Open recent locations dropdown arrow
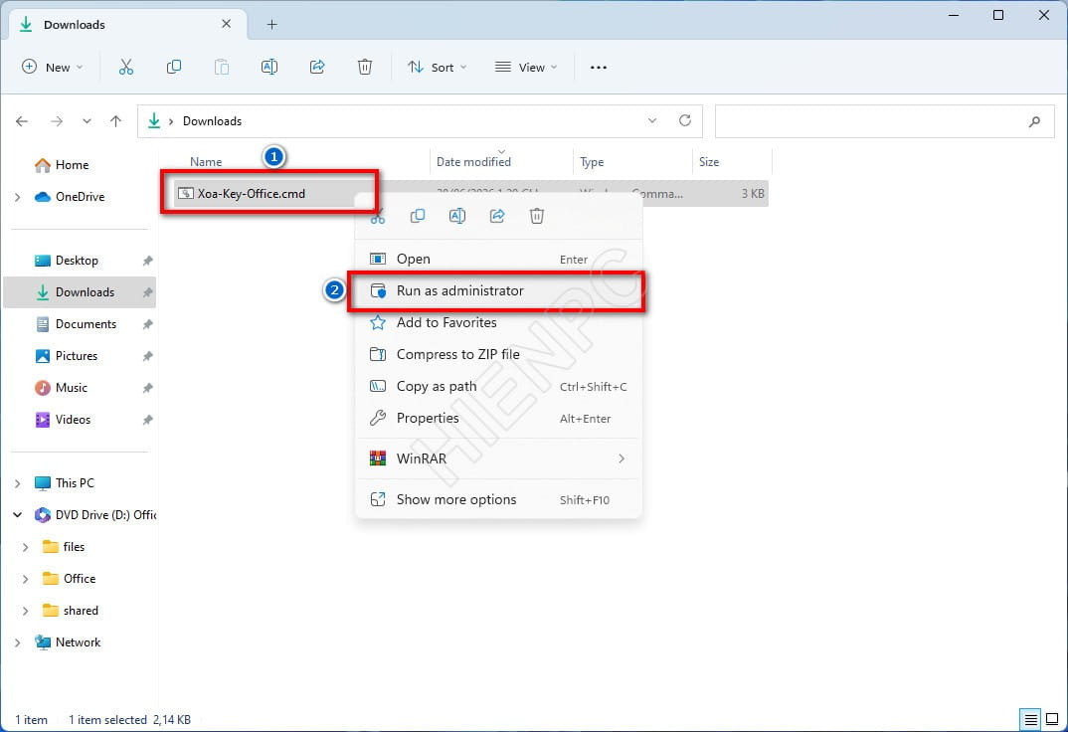The image size is (1068, 732). [87, 121]
